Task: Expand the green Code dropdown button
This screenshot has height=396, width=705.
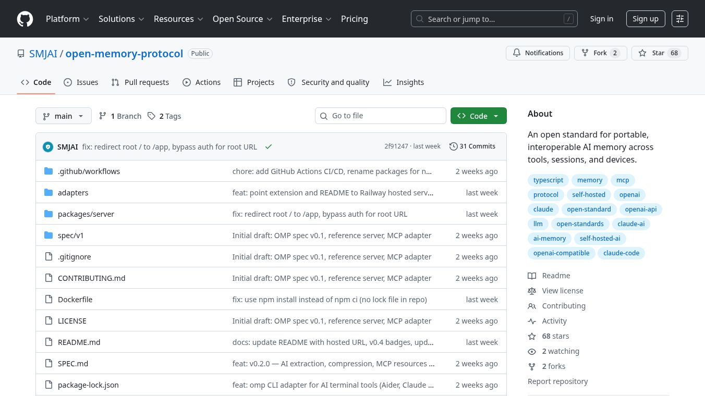Action: [x=479, y=116]
